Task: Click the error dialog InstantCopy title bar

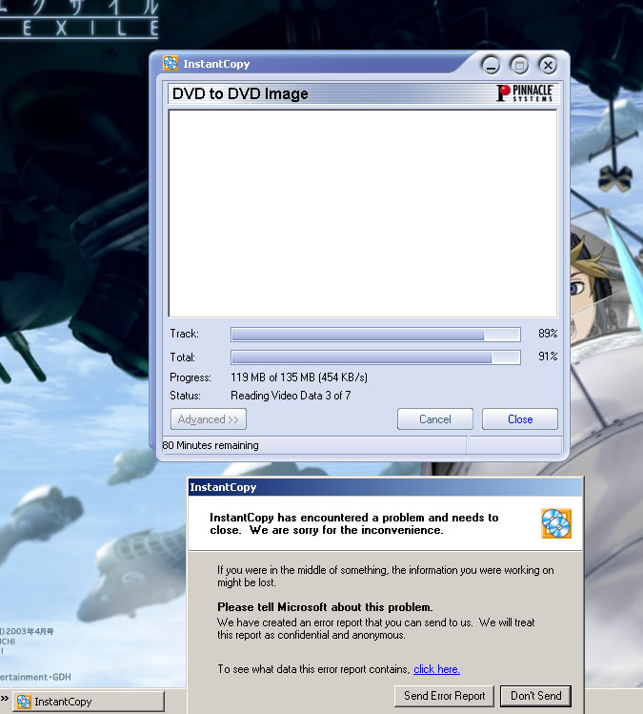Action: (385, 487)
